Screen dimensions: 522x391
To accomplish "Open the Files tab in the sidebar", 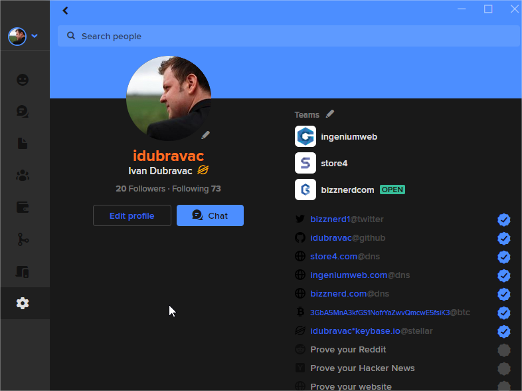I will point(23,144).
